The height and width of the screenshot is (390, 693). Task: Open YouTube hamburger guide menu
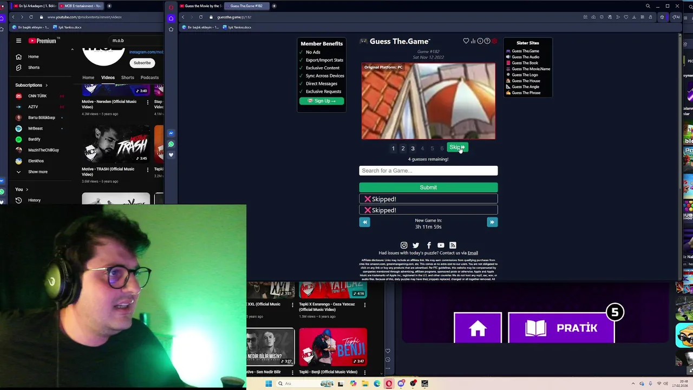pyautogui.click(x=18, y=41)
